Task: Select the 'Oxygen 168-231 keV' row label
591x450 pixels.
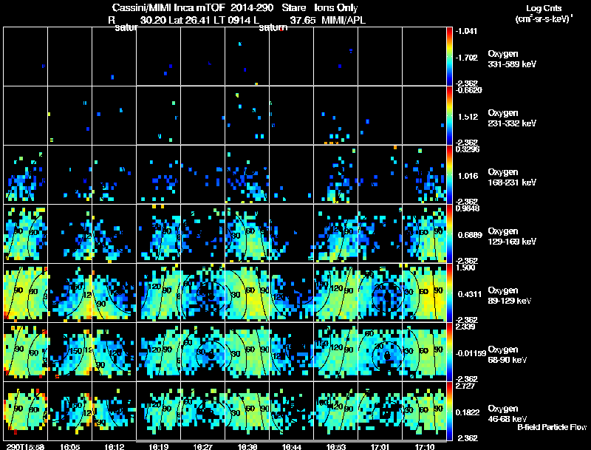Action: click(x=512, y=177)
